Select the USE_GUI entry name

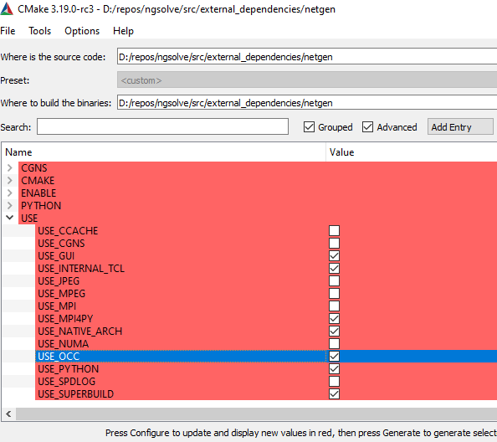56,255
